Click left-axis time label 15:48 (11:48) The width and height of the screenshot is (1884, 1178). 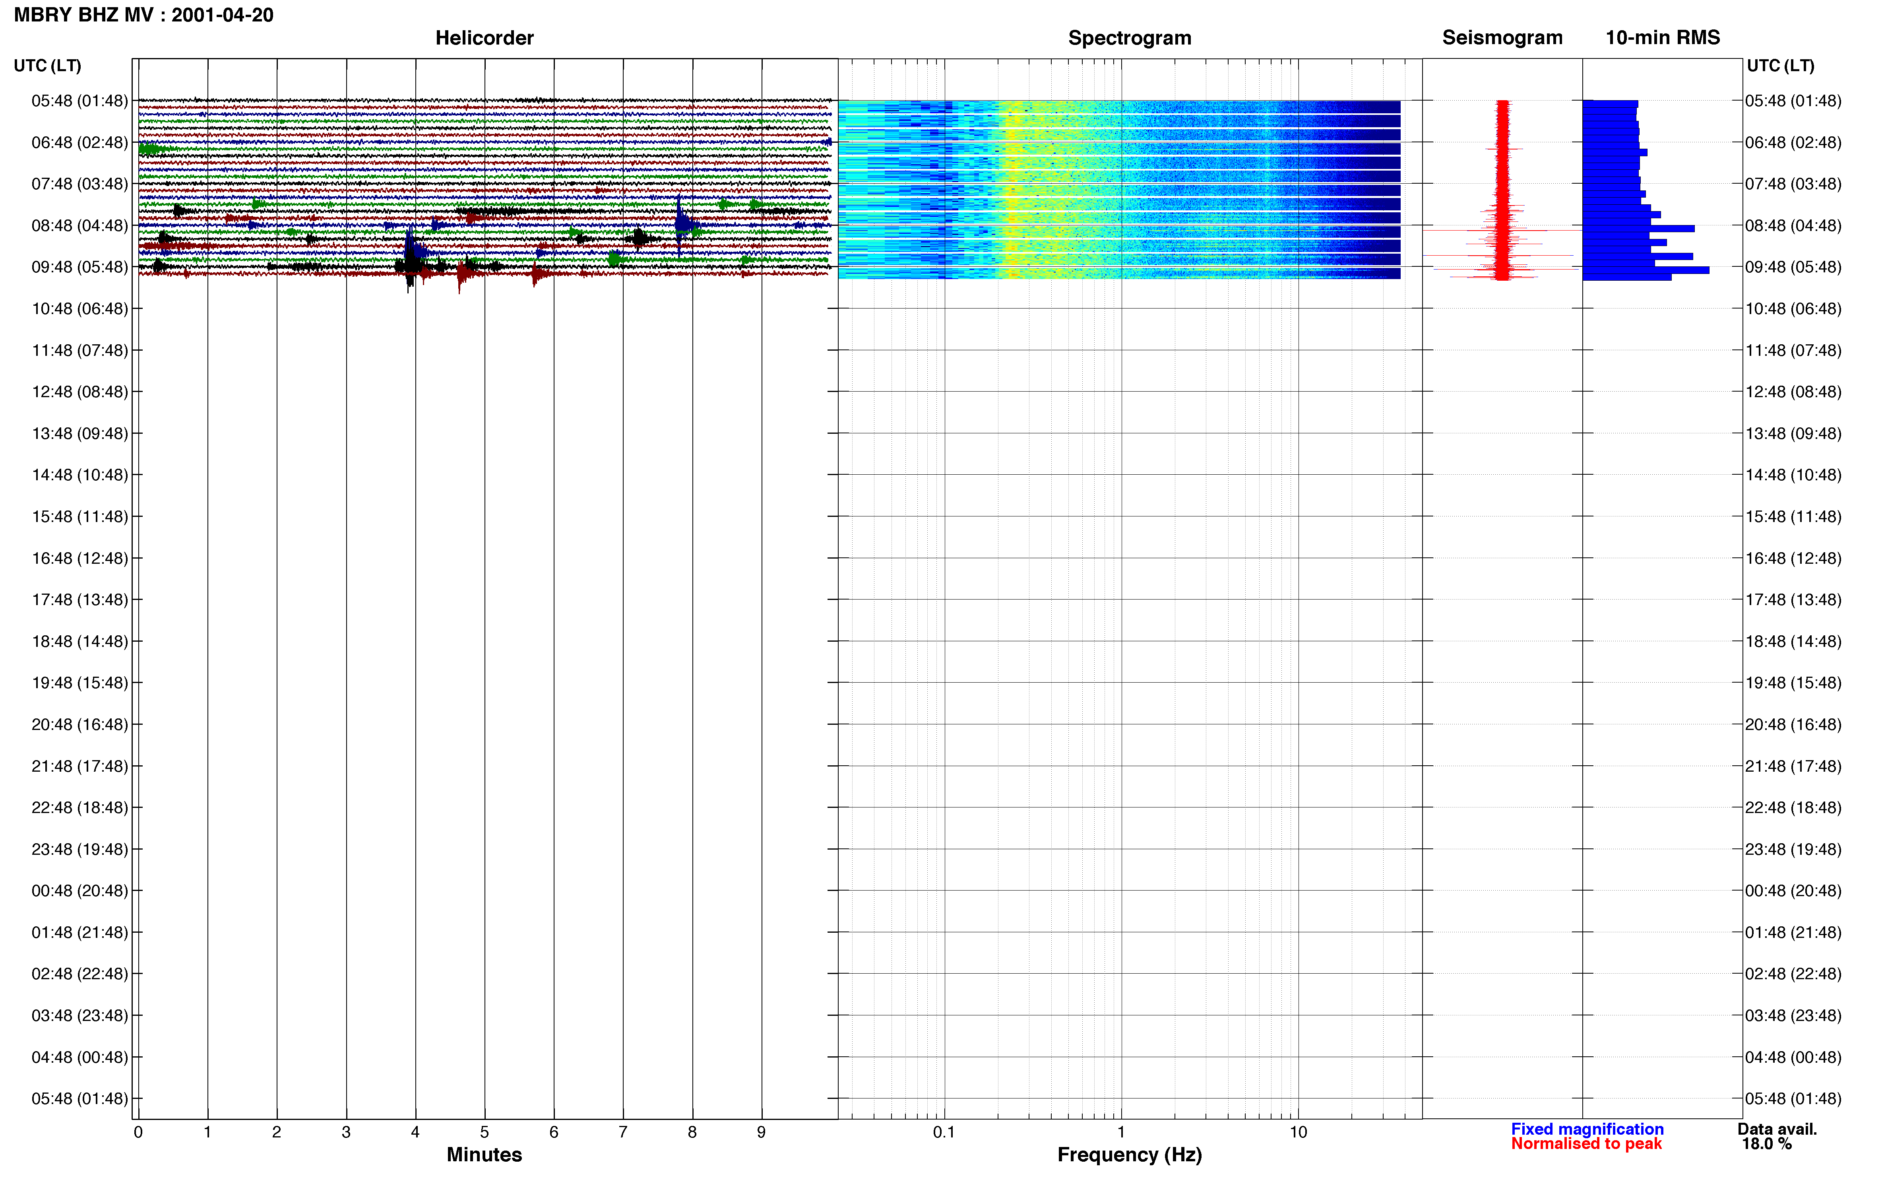[79, 516]
